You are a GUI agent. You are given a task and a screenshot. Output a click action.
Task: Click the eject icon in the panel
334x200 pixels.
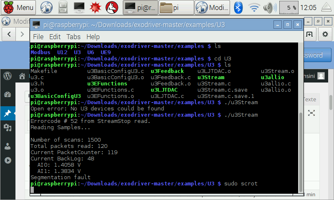point(326,7)
